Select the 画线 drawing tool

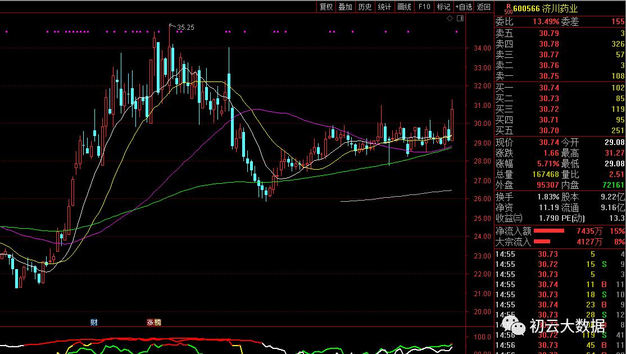(x=404, y=7)
